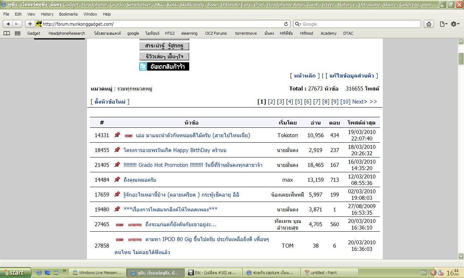The image size is (464, 278).
Task: Click the pin icon on topic 14484
Action: point(117,179)
